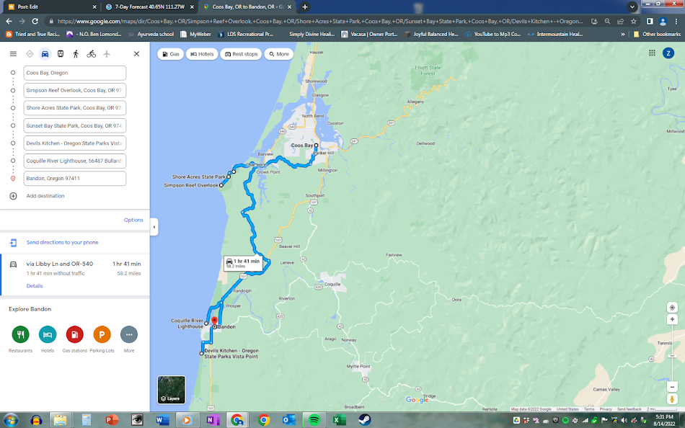Open a new browser tab
The image size is (685, 428).
coord(305,7)
